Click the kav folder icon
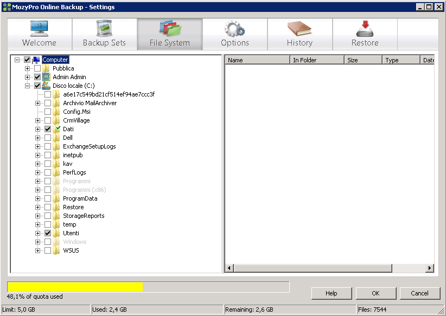 click(x=56, y=164)
